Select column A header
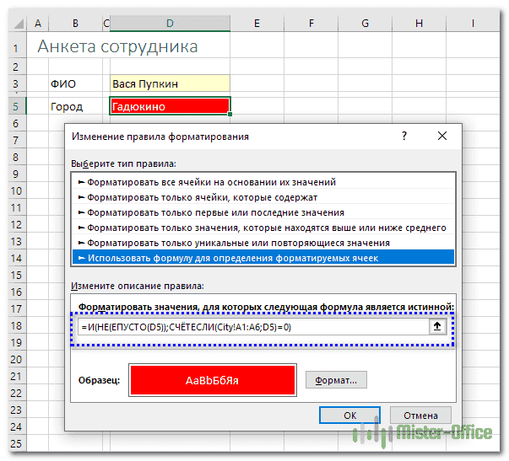The width and height of the screenshot is (509, 461). pyautogui.click(x=38, y=24)
